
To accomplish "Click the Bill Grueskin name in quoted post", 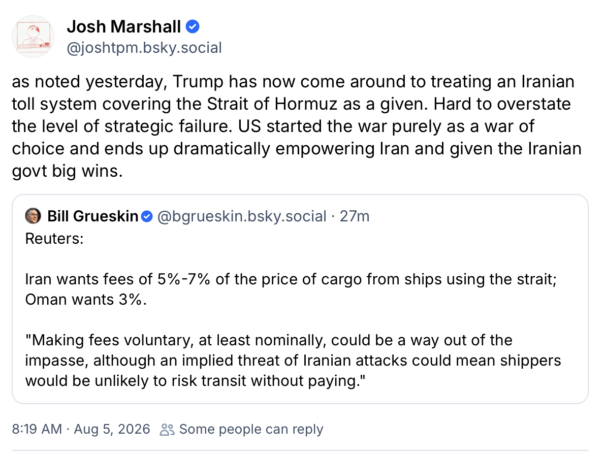I will pos(92,216).
